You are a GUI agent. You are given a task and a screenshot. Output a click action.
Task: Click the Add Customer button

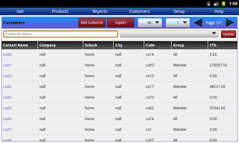coord(92,23)
